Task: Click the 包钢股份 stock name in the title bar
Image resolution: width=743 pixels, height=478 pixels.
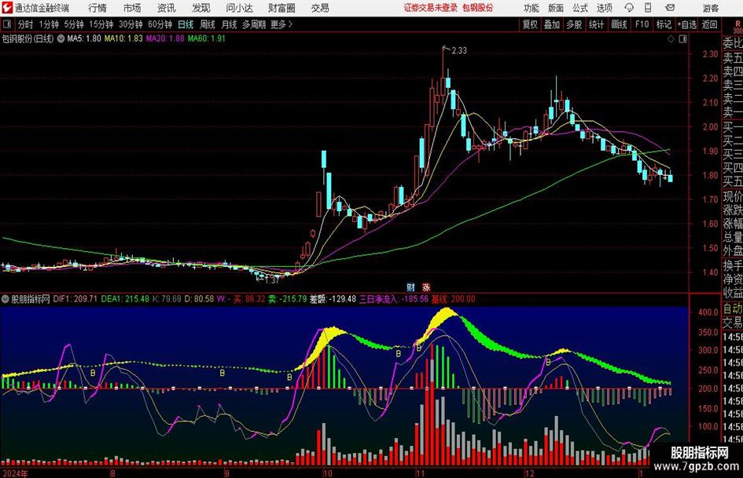Action: tap(478, 8)
